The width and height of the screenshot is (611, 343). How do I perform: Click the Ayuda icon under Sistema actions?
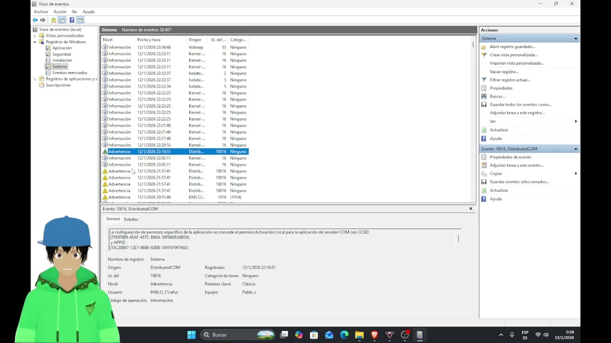pos(484,138)
